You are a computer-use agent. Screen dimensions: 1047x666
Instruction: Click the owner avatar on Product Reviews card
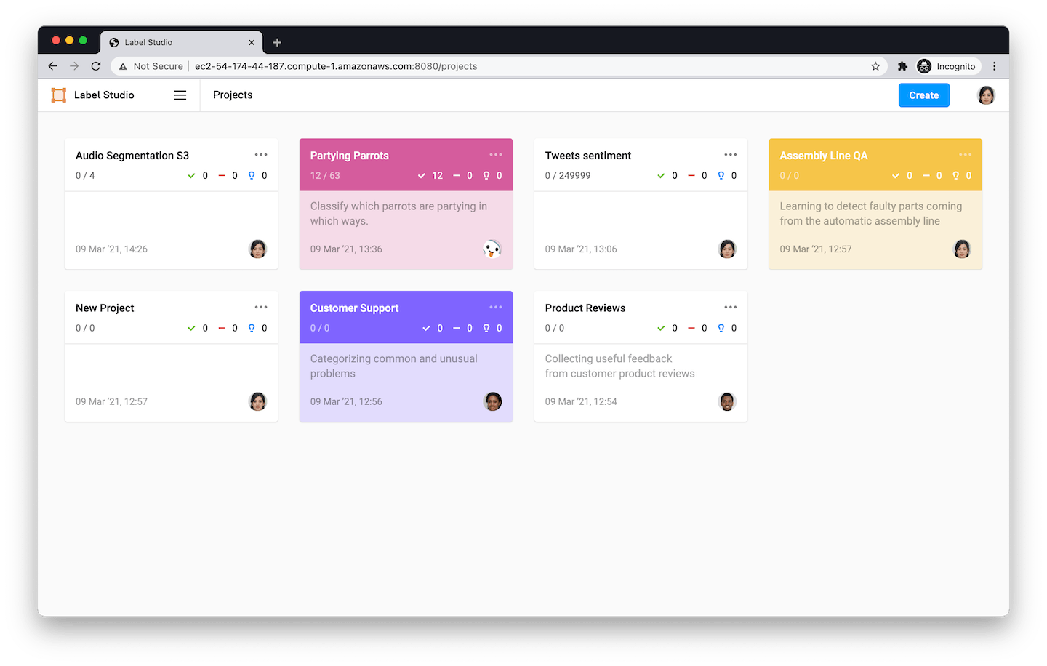tap(727, 401)
